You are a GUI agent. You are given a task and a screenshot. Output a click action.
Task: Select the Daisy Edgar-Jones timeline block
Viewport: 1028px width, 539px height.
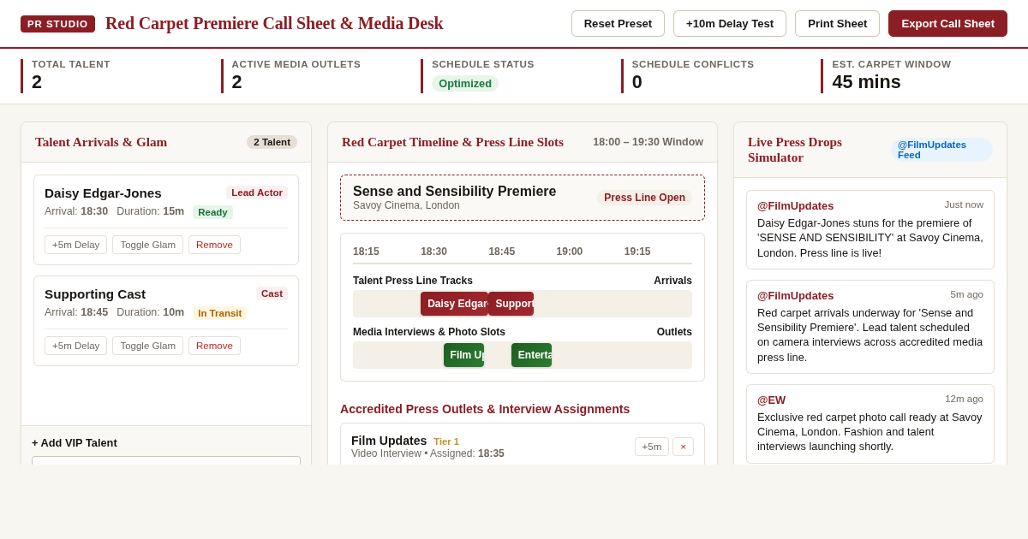pyautogui.click(x=454, y=304)
